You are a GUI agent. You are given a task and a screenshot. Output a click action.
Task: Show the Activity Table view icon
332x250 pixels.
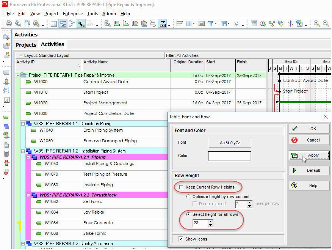tap(53, 24)
